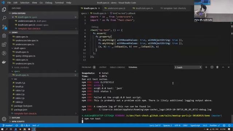Viewport: 233px width, 131px height.
Task: Open the File menu
Action: click(x=9, y=3)
